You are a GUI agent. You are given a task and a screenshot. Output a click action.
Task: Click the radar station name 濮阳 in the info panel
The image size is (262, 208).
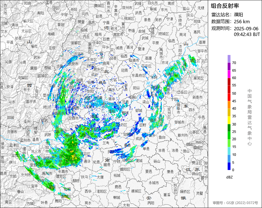(x=238, y=15)
